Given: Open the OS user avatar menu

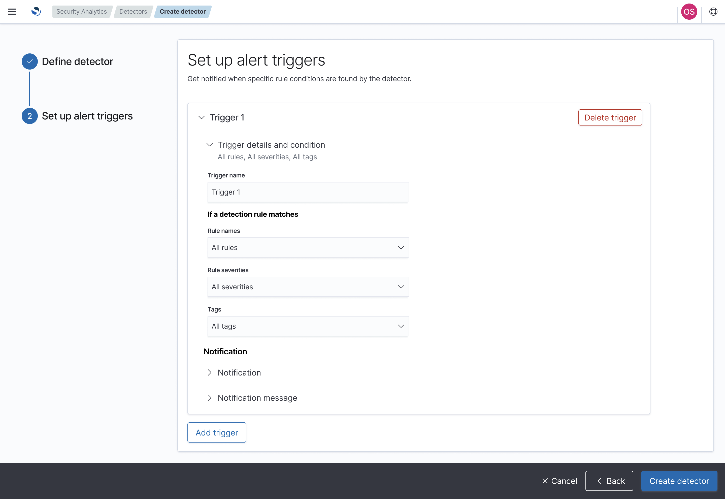Looking at the screenshot, I should 689,12.
